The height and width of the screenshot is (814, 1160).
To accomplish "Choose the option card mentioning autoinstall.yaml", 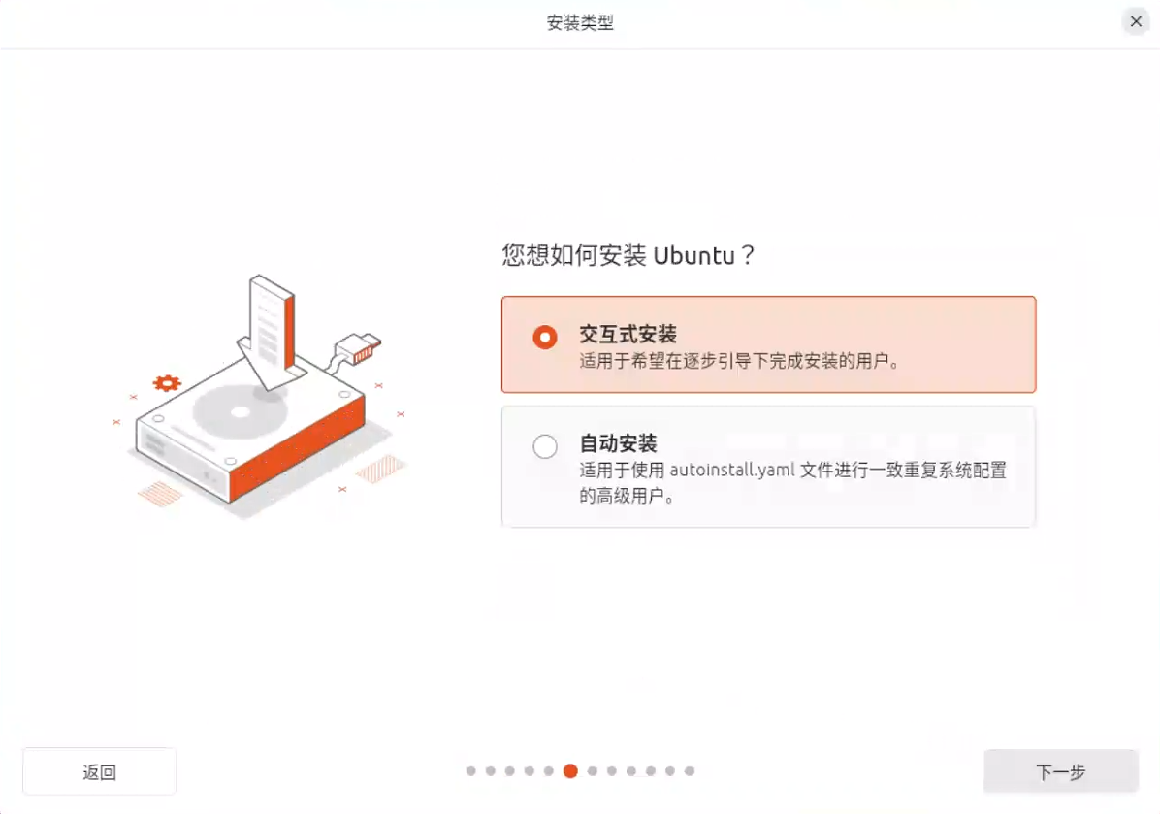I will pyautogui.click(x=769, y=467).
